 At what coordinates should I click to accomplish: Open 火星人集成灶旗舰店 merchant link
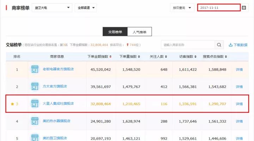[x=58, y=103]
